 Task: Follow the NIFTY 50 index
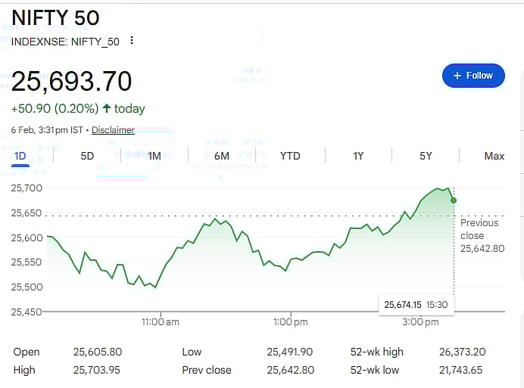[473, 76]
